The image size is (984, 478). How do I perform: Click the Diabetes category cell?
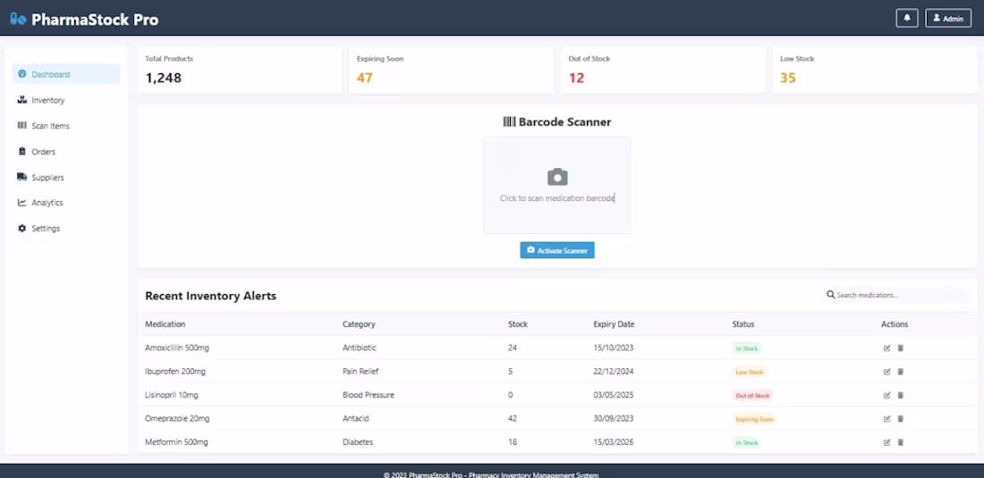[358, 442]
